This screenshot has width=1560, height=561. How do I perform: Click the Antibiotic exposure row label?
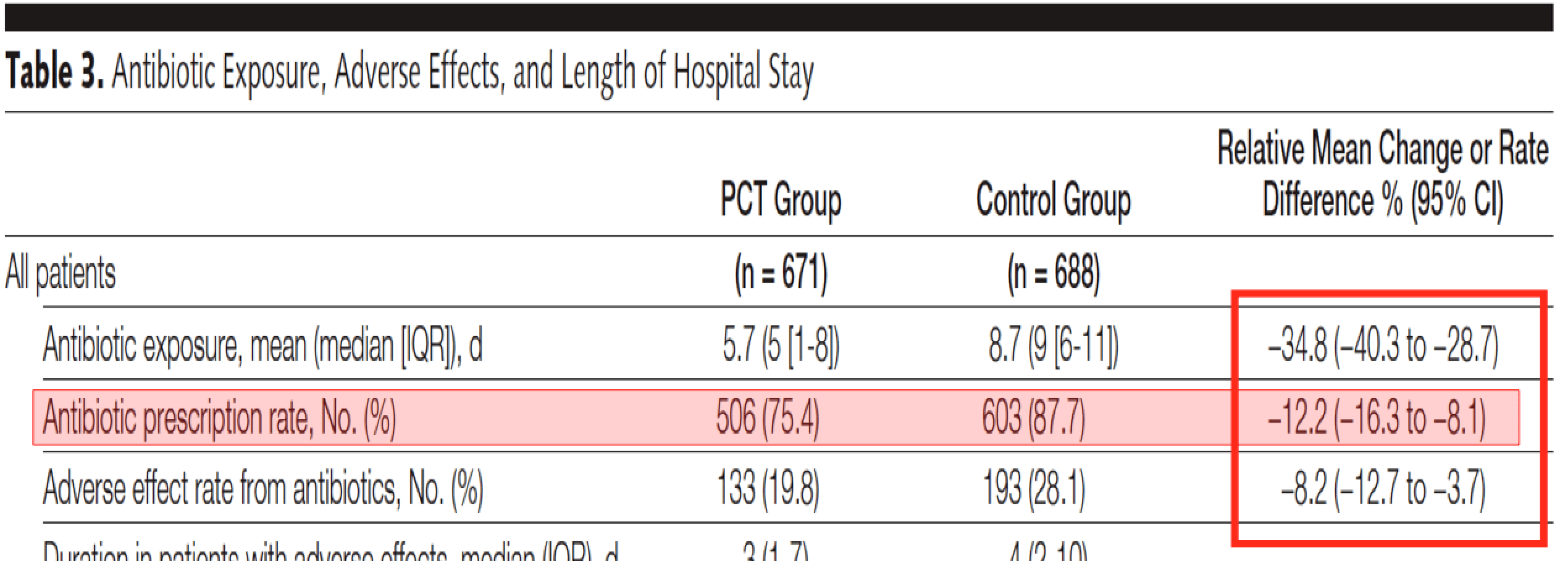(262, 344)
